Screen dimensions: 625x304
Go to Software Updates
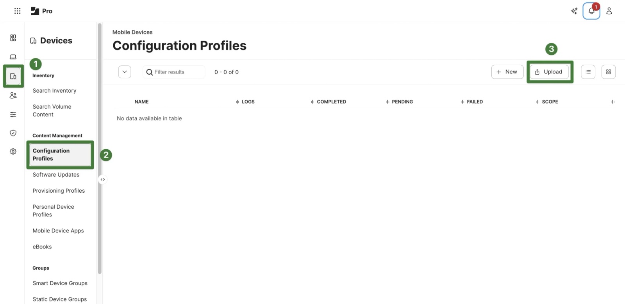point(55,175)
